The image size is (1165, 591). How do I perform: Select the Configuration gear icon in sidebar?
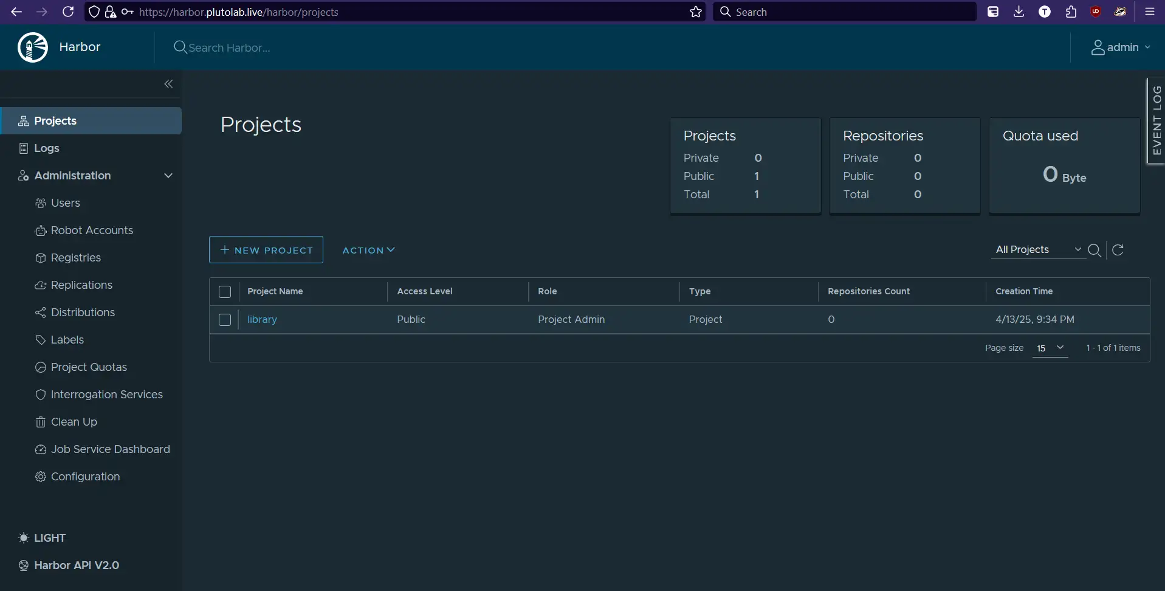[x=40, y=477]
